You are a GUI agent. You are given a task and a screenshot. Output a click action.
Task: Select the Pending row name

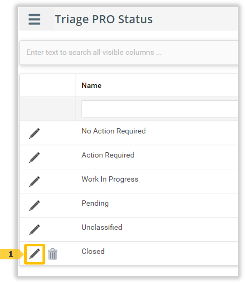click(95, 203)
